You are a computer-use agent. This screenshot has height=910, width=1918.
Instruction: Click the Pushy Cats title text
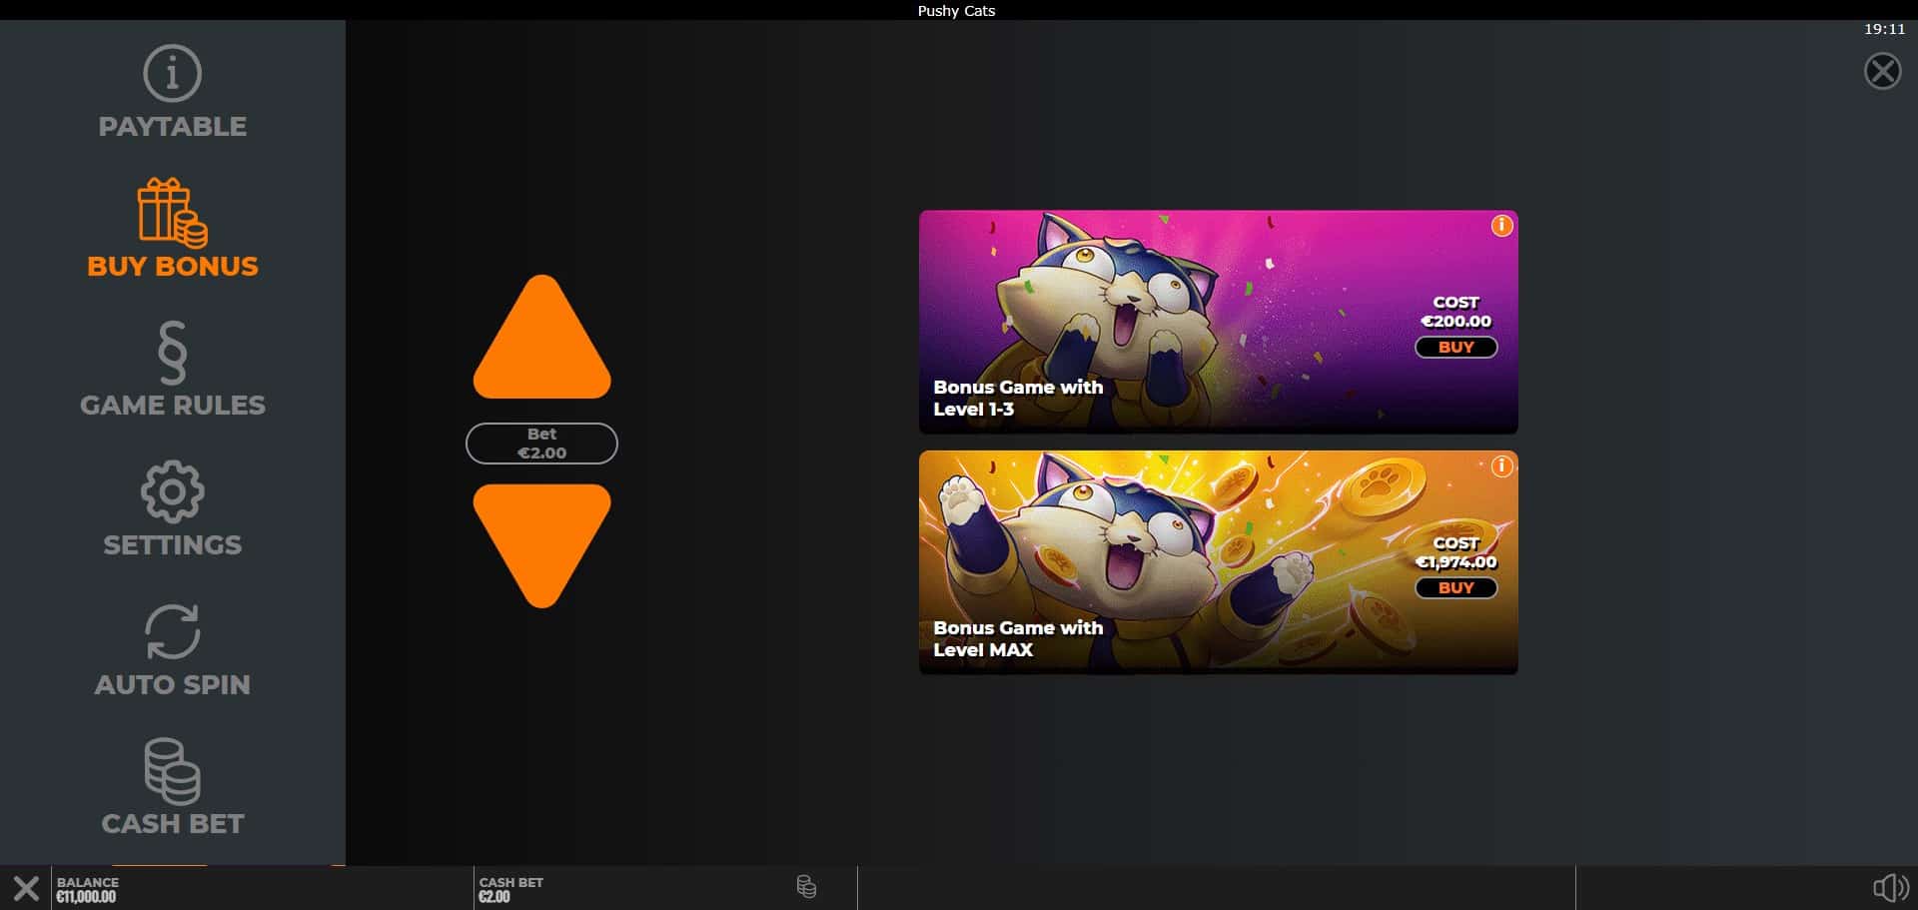pos(956,10)
